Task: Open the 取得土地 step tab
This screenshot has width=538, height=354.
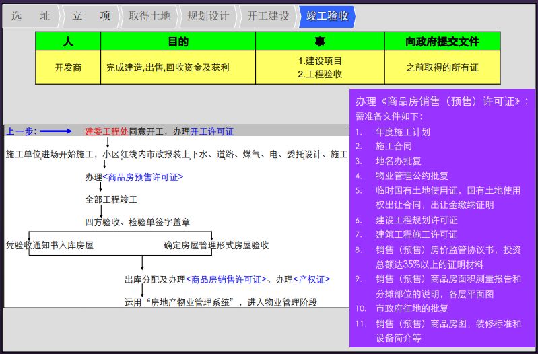Action: pyautogui.click(x=149, y=15)
